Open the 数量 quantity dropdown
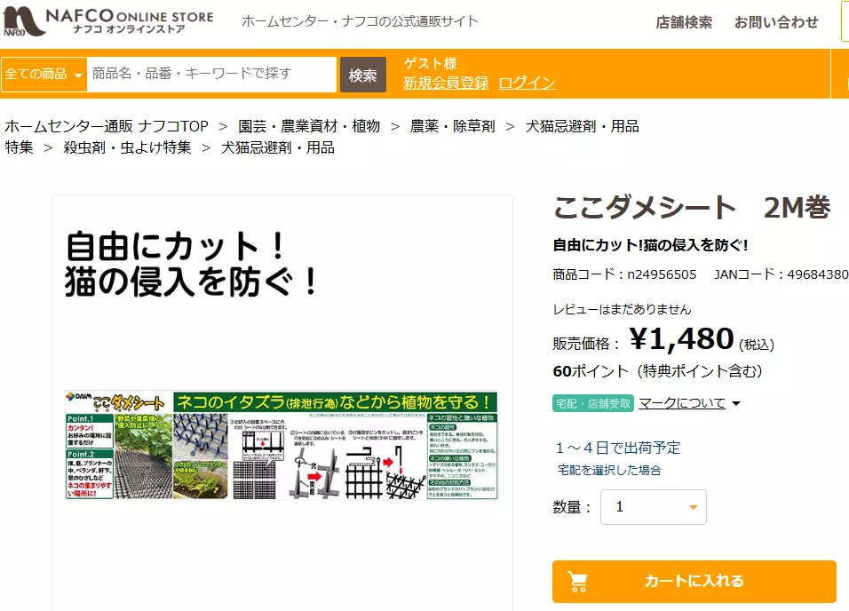Screen dimensions: 849x611 654,507
